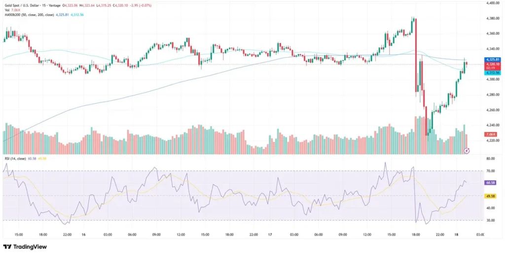Click the 80.00 RSI axis label

[x=491, y=159]
